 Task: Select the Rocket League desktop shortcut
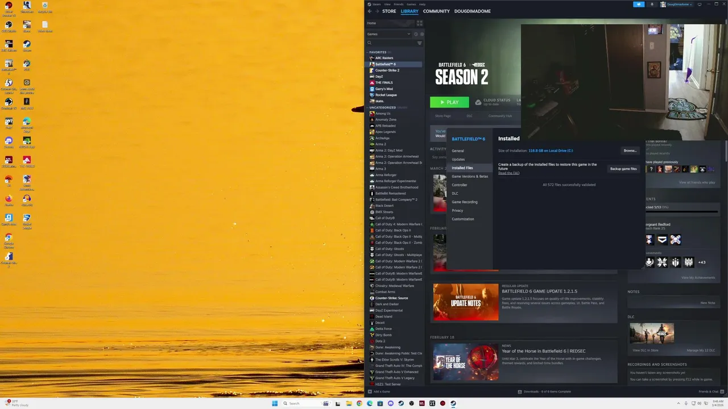27,220
